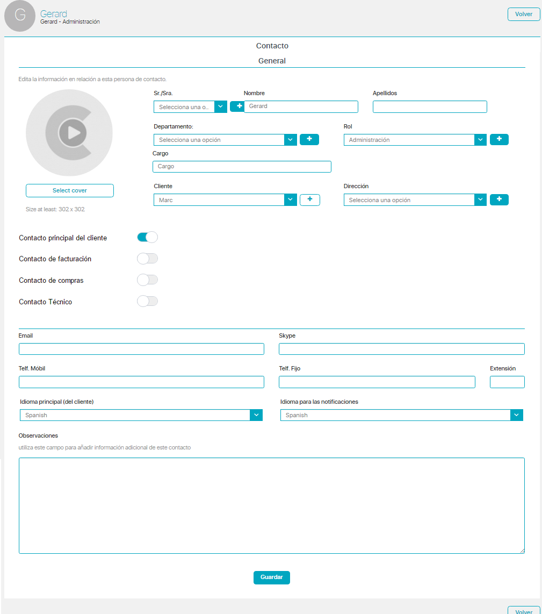The image size is (542, 614).
Task: Open Idioma para las notificaciones dropdown
Action: [401, 415]
